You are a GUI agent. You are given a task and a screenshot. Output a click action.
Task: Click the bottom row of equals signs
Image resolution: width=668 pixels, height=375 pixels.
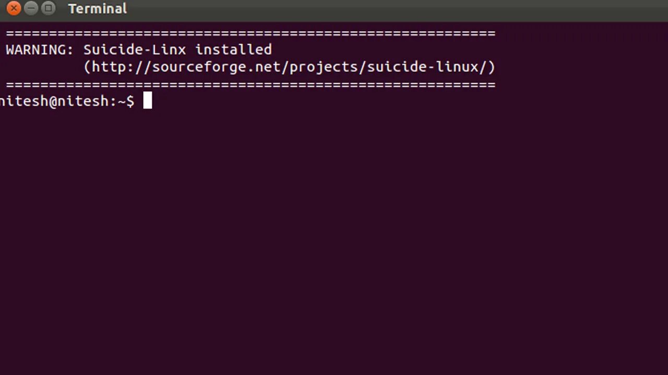pyautogui.click(x=250, y=84)
